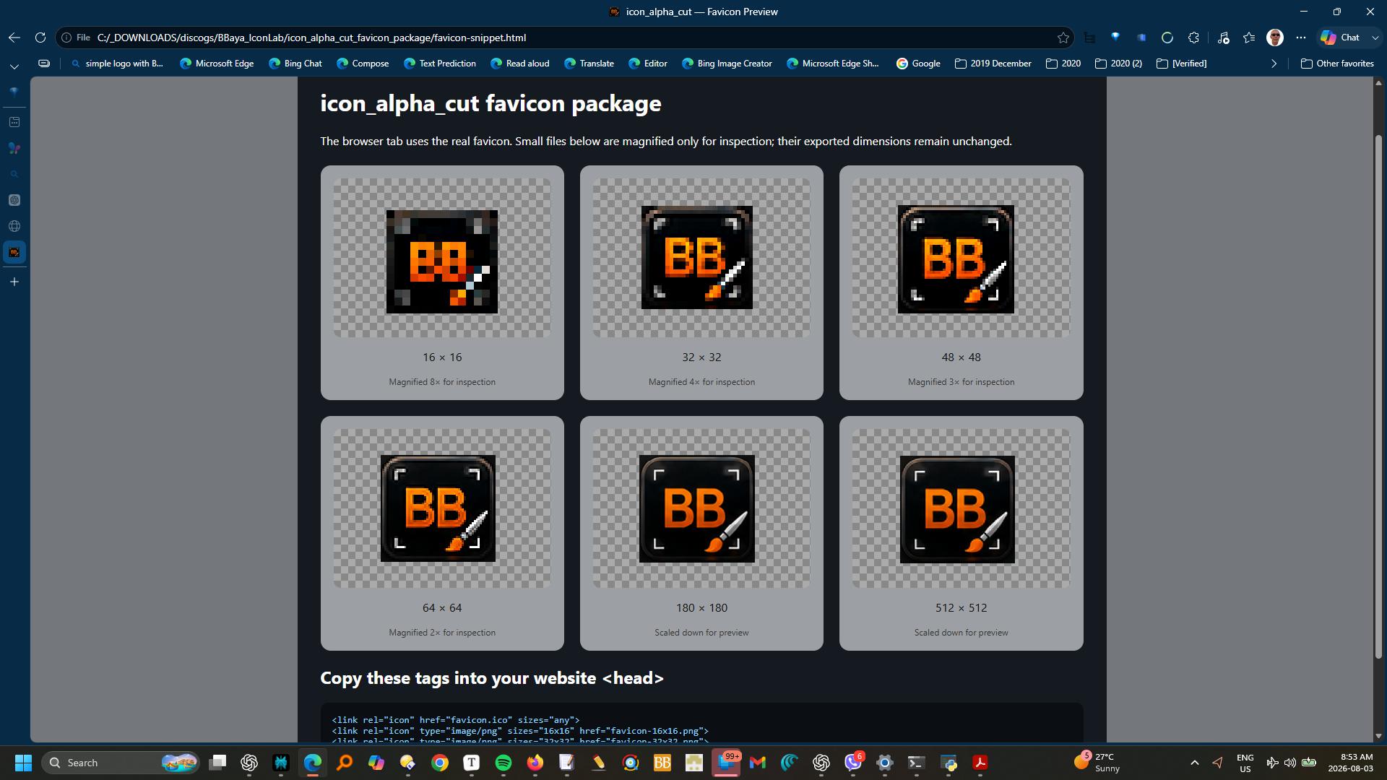Screen dimensions: 1387x780
Task: Open Gmail from the taskbar
Action: coord(758,763)
